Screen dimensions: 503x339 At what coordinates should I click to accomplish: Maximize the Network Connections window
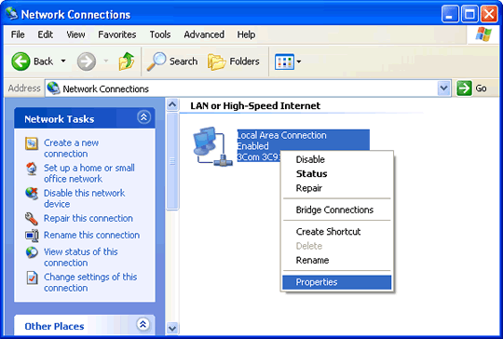pyautogui.click(x=469, y=14)
